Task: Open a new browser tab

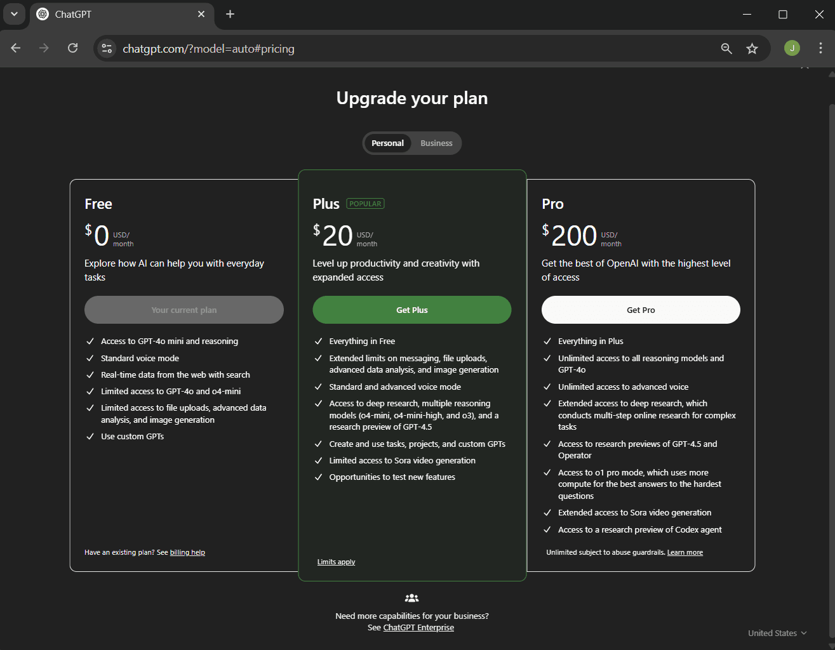Action: click(x=230, y=14)
